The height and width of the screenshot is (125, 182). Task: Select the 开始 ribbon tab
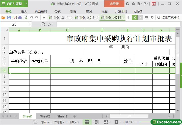9,12
